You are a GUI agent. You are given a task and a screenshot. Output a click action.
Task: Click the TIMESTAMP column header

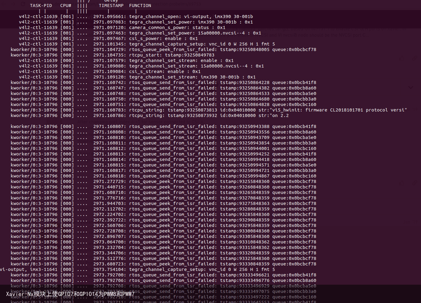[111, 5]
